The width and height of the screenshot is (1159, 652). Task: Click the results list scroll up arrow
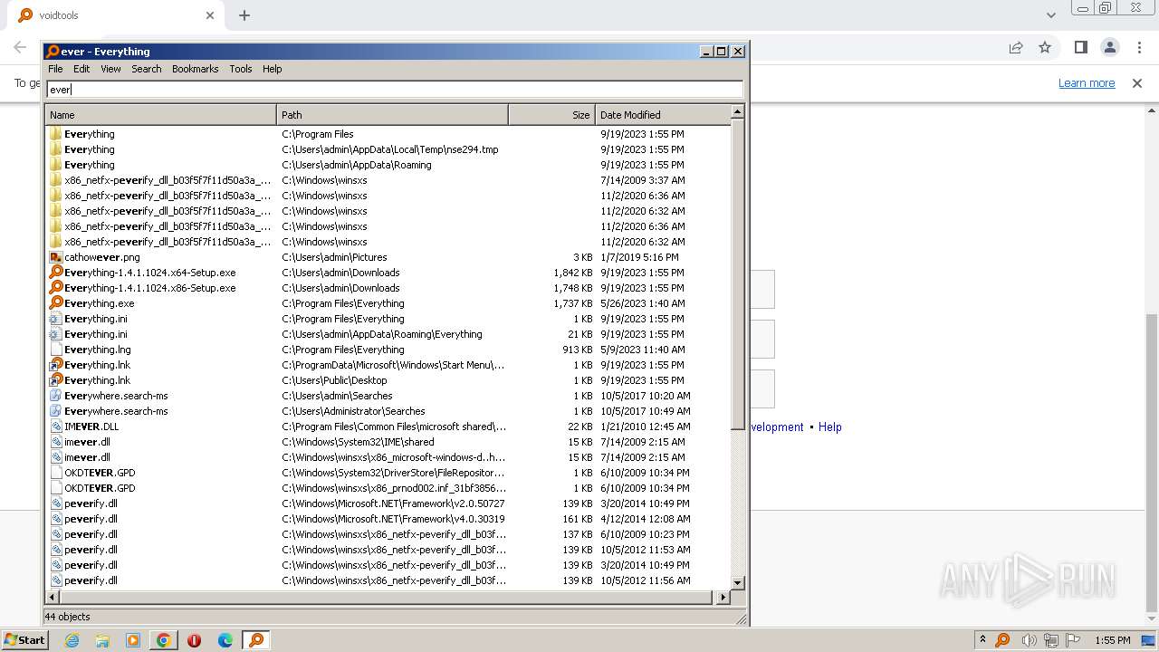tap(737, 111)
